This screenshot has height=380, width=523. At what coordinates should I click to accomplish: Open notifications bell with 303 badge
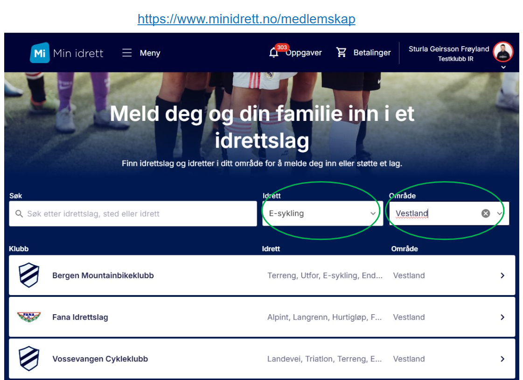pos(274,53)
